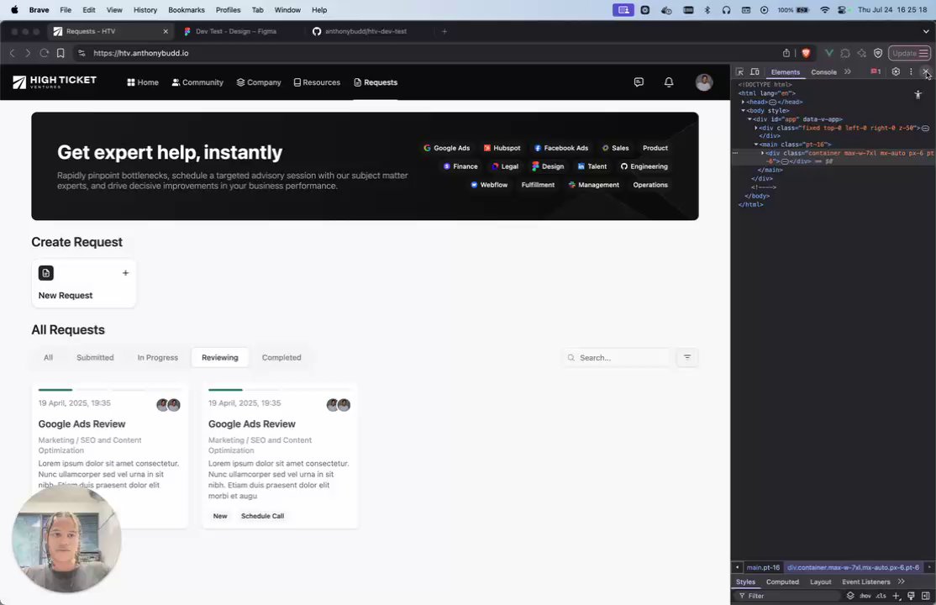Open the rendering emulation paintbrush icon
The width and height of the screenshot is (936, 605).
[x=911, y=596]
